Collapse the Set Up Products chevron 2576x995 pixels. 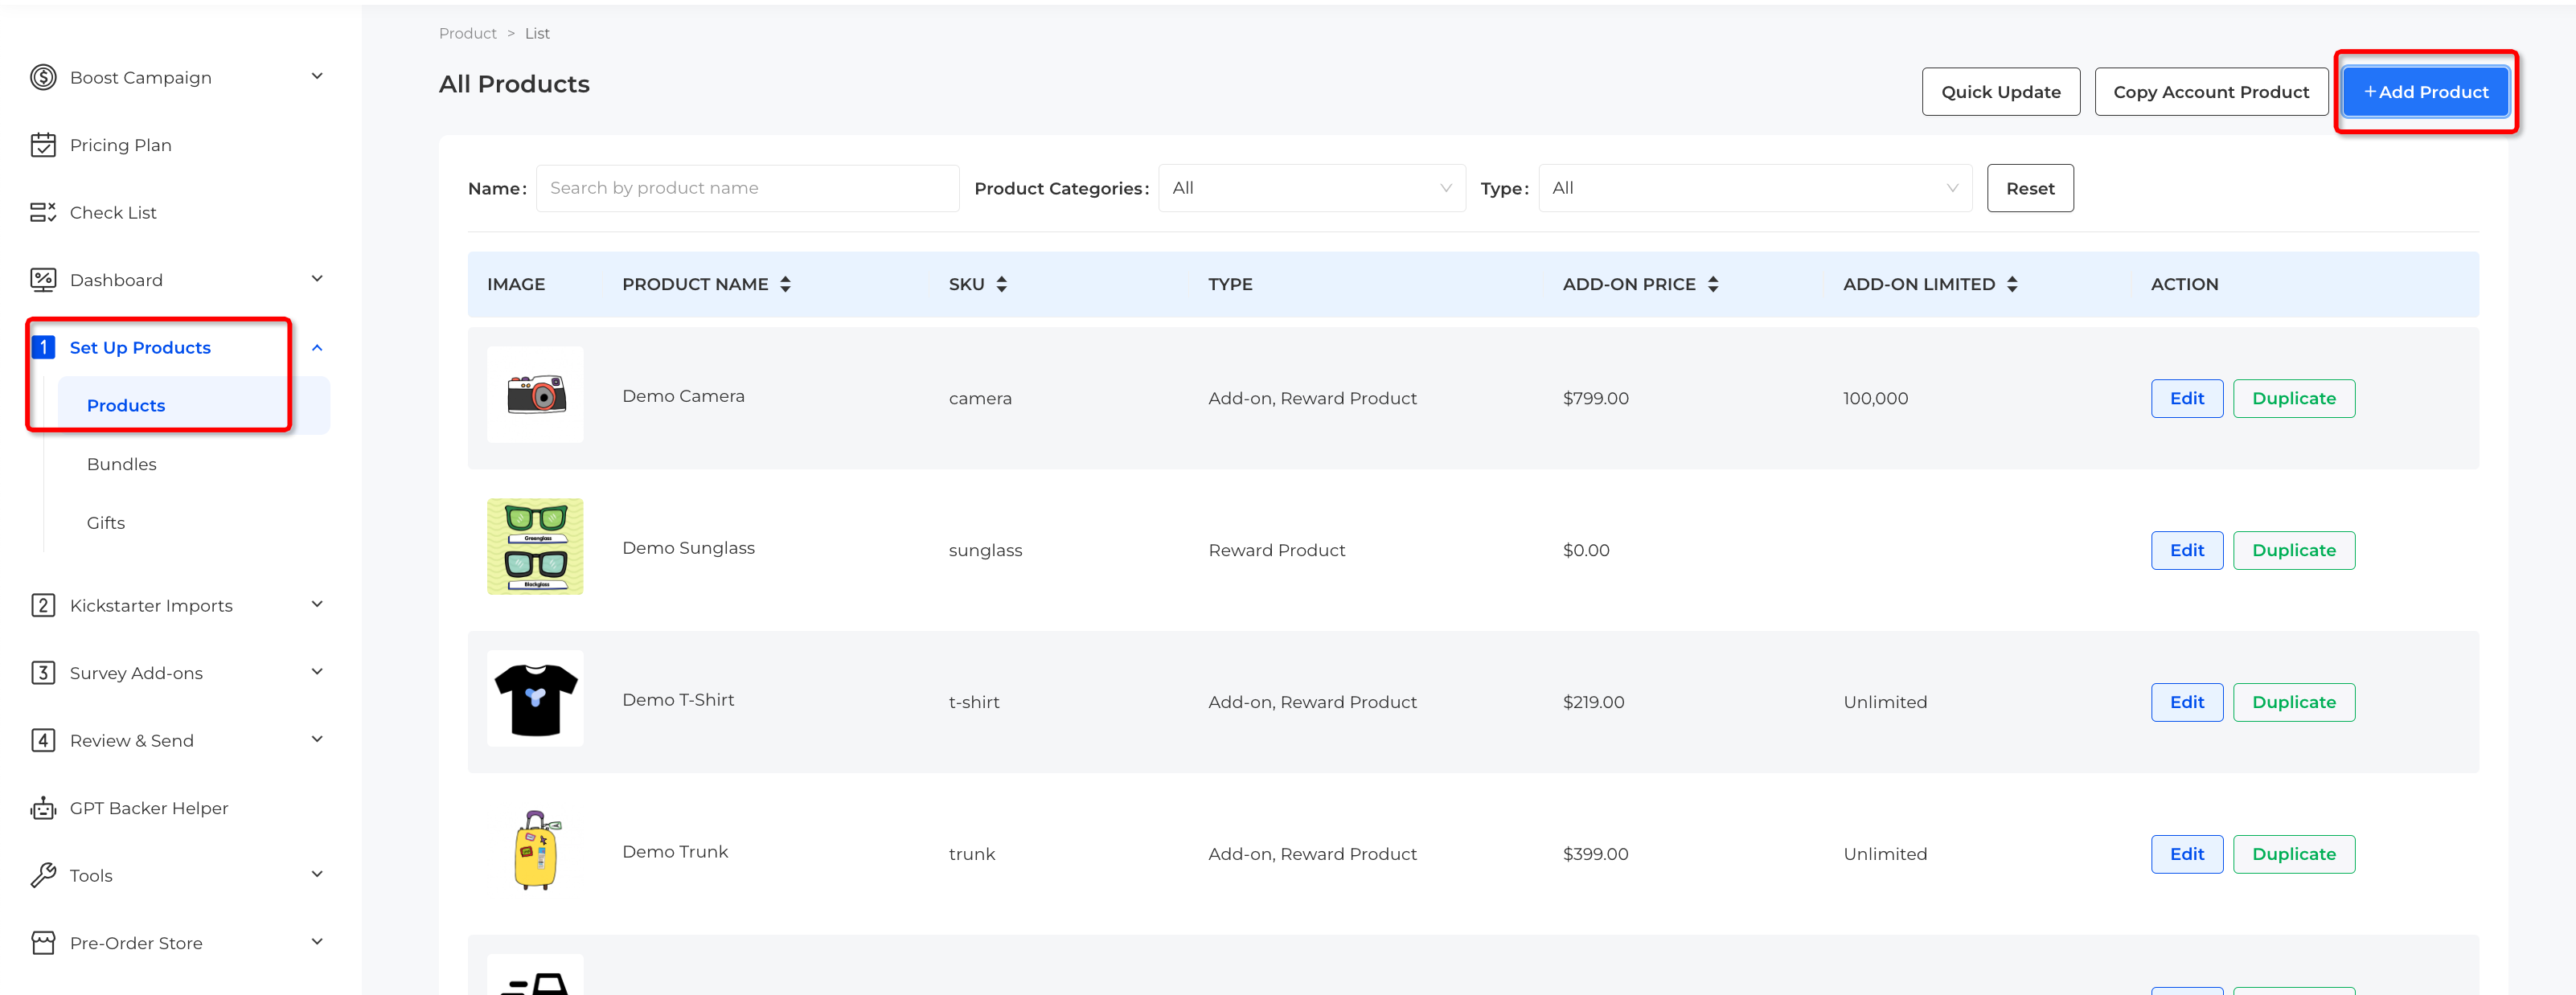317,348
